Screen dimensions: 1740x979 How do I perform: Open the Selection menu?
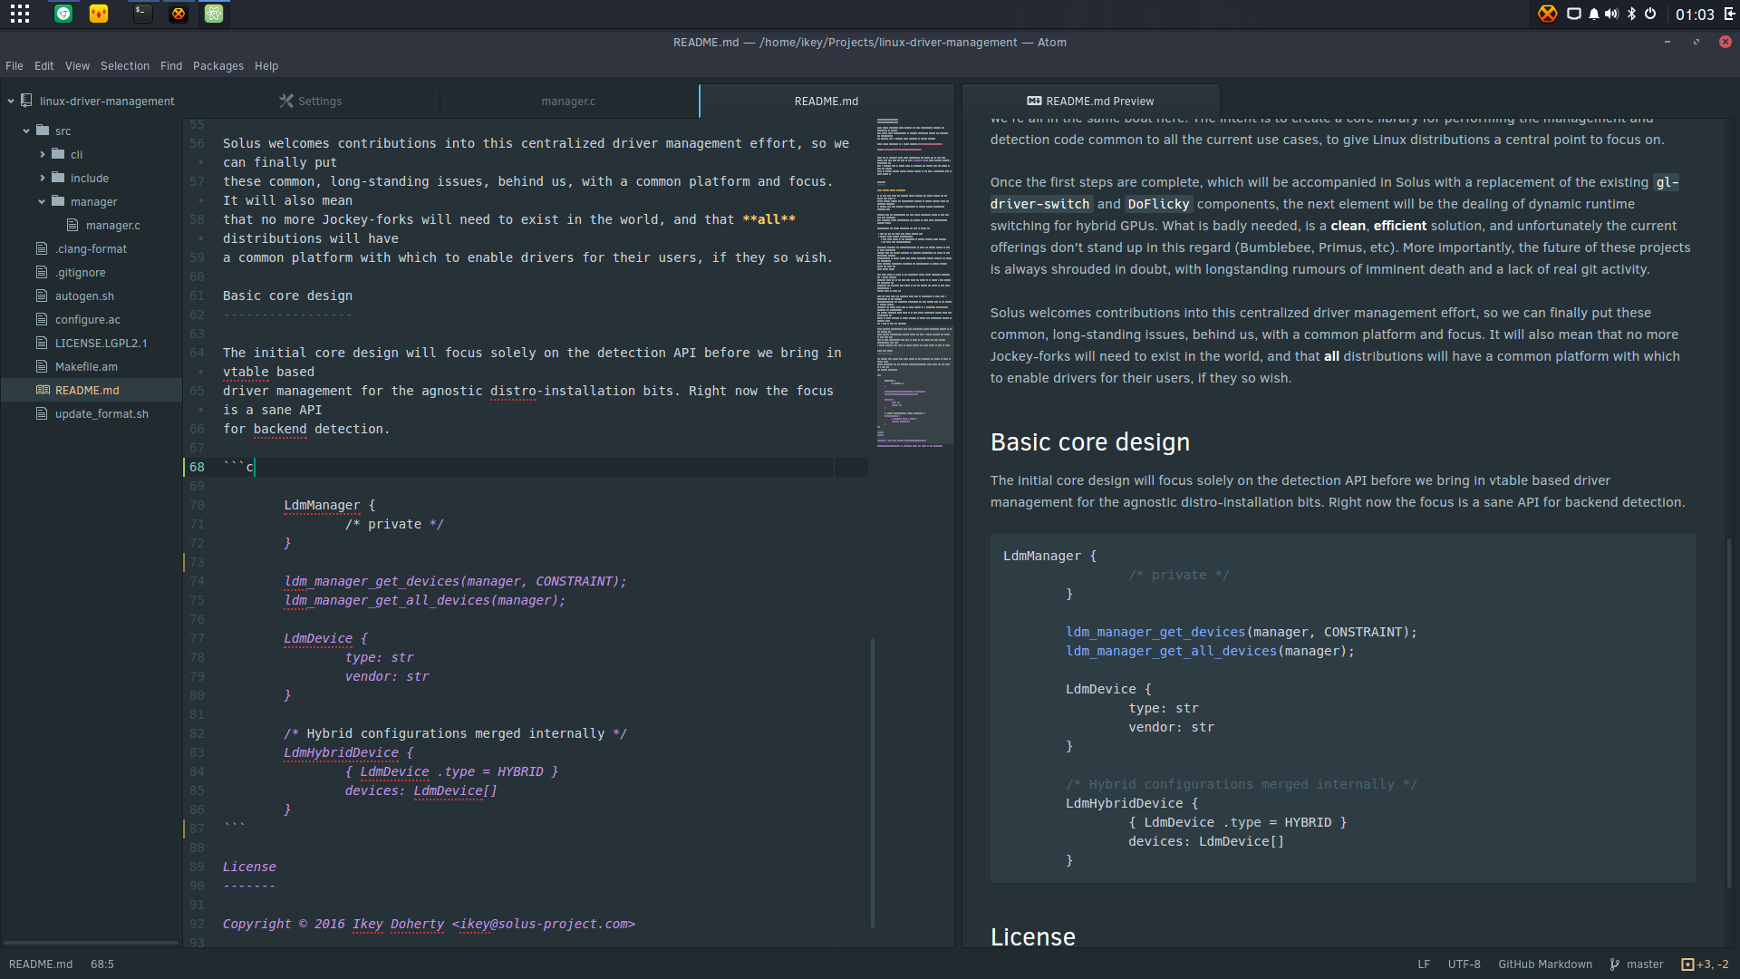(x=125, y=66)
